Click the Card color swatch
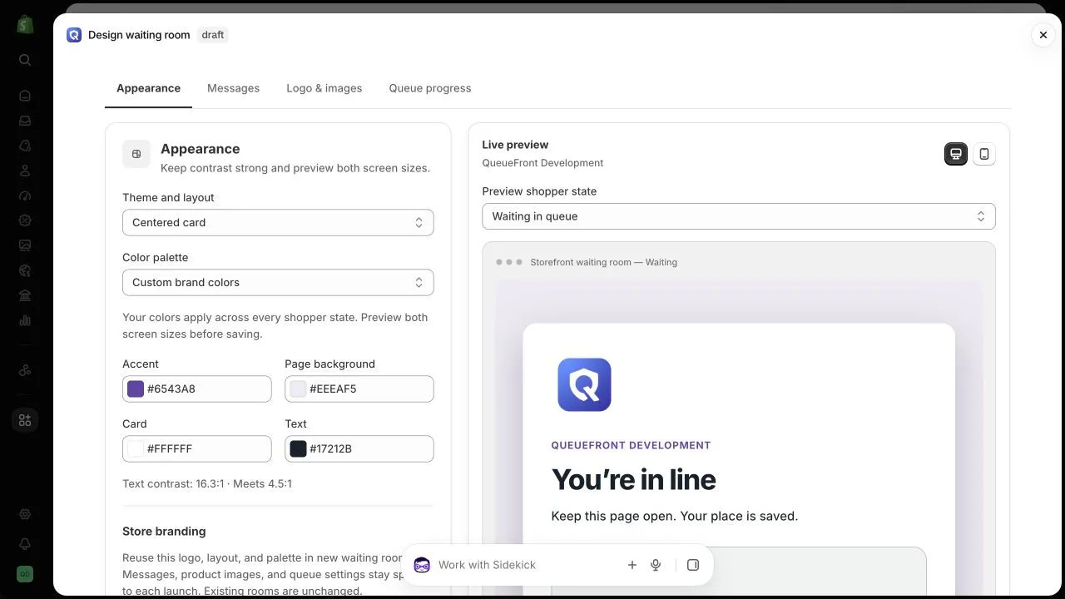This screenshot has height=599, width=1065. point(136,448)
